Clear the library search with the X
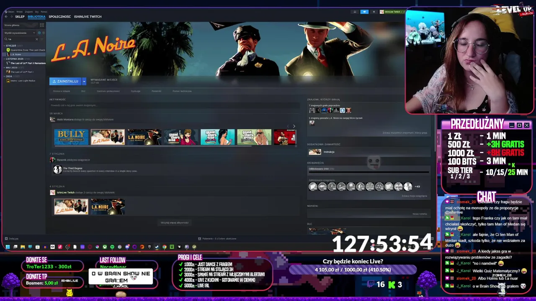Image resolution: width=536 pixels, height=301 pixels. 37,39
